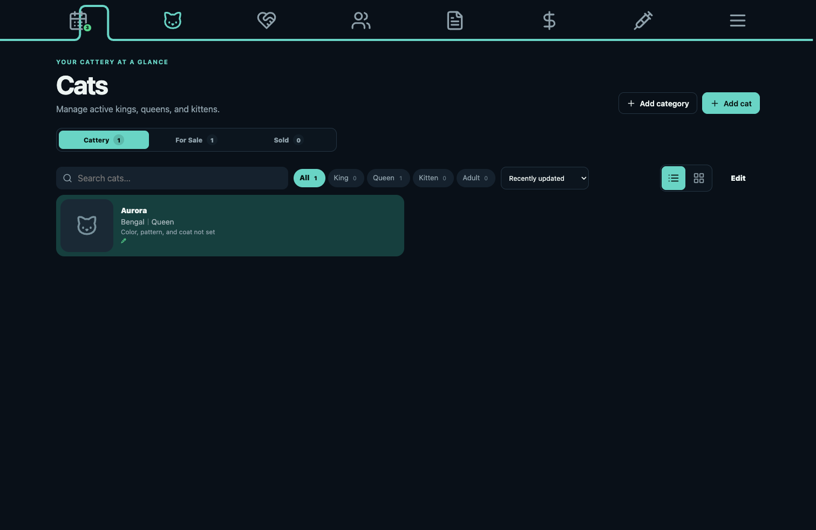
Task: Click the magnifier icon in the search field
Action: 67,178
